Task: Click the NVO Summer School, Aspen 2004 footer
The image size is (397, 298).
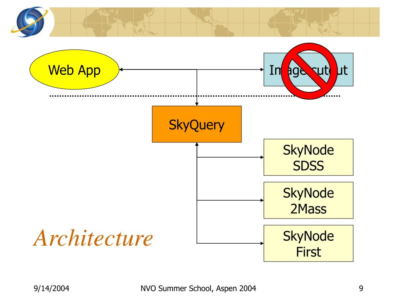Action: 198,288
